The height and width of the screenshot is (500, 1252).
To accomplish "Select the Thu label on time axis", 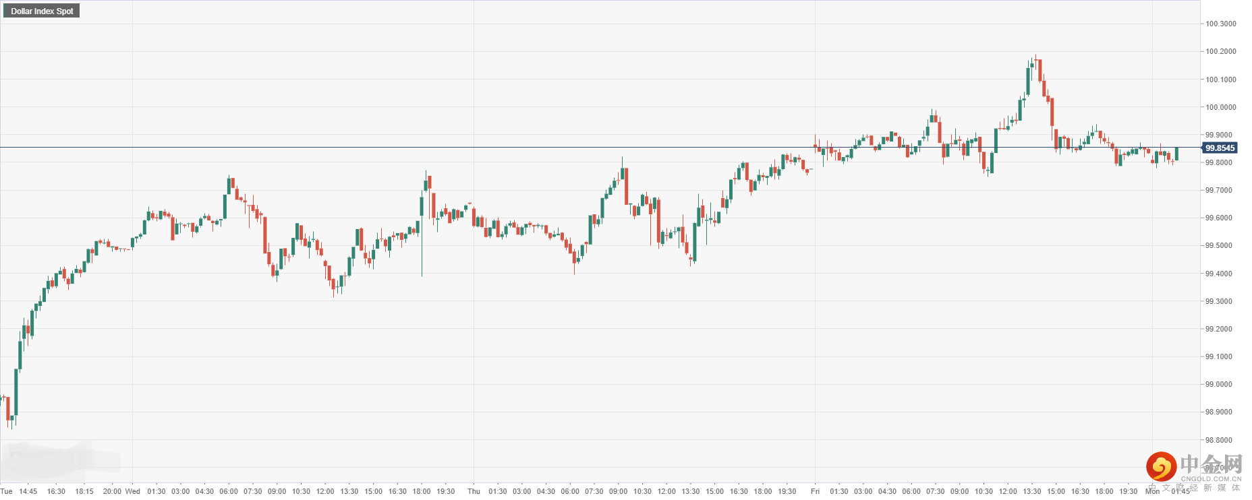I will (474, 491).
